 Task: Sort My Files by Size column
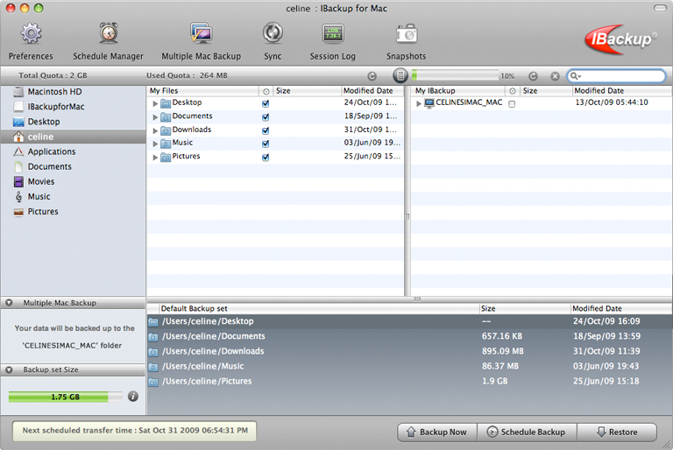point(308,91)
